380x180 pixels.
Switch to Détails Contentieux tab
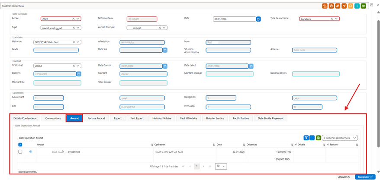tap(25, 118)
